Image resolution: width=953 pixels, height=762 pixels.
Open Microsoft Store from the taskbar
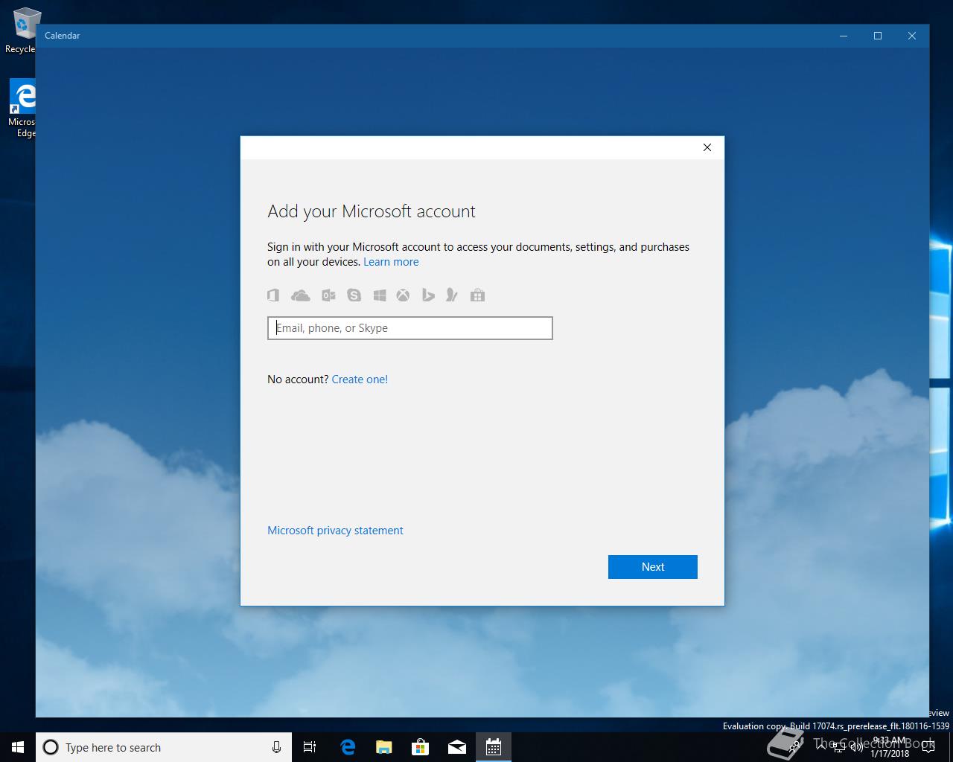[x=421, y=747]
